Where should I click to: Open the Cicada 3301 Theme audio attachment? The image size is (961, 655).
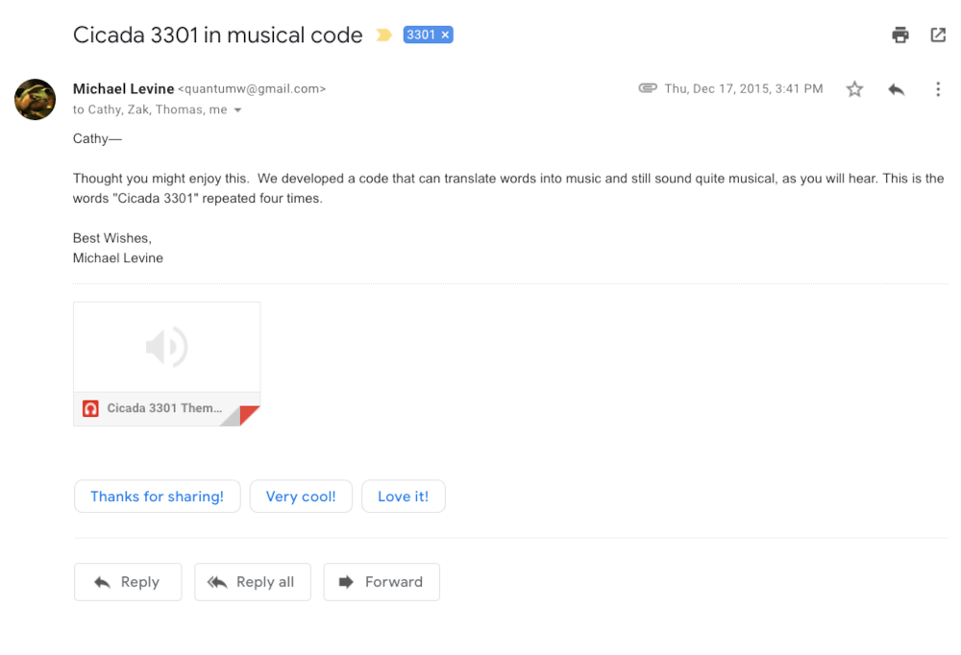point(166,364)
